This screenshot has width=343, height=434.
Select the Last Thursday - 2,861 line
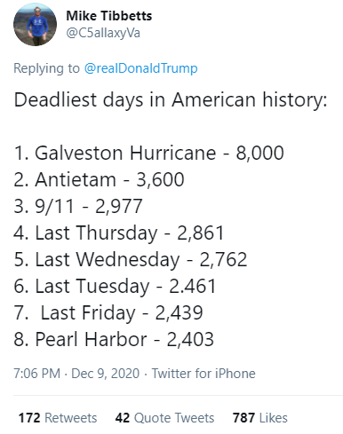(119, 233)
